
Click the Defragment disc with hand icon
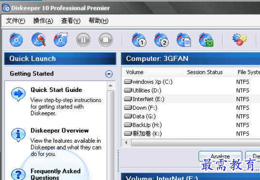coord(61,39)
